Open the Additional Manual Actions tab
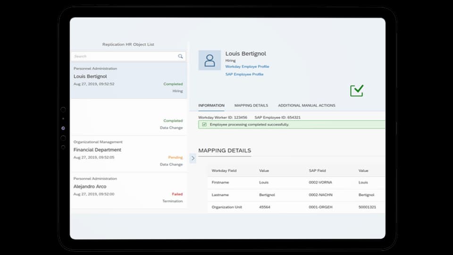 (306, 105)
